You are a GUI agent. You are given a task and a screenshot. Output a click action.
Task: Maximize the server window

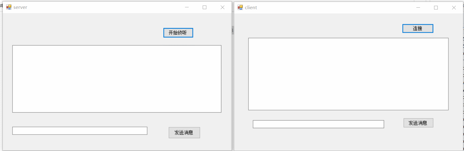(205, 7)
